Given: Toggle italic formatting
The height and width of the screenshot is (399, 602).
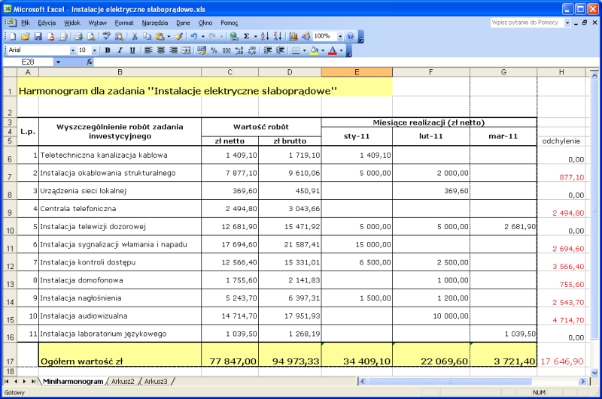Looking at the screenshot, I should pyautogui.click(x=120, y=50).
